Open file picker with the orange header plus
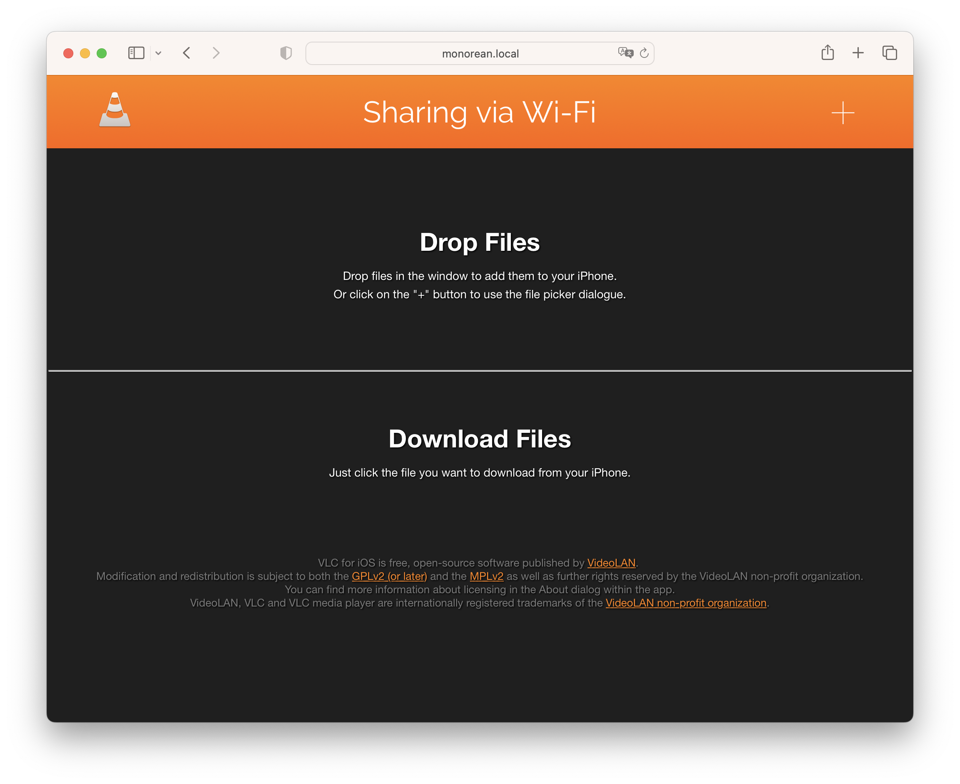Viewport: 960px width, 784px height. click(x=842, y=112)
